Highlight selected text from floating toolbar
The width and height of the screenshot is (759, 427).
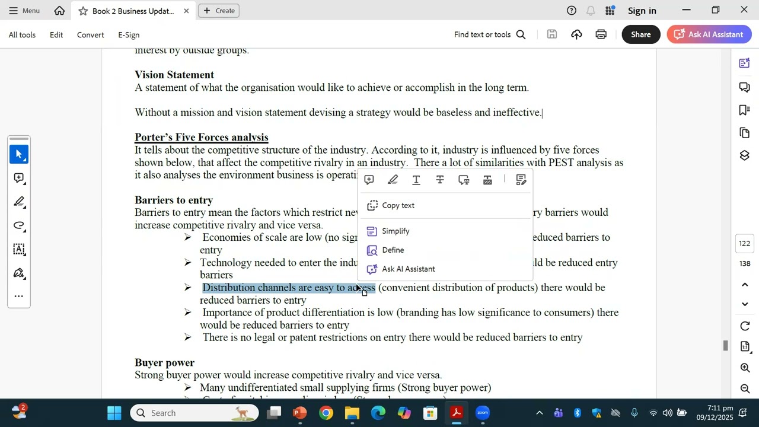click(x=393, y=180)
